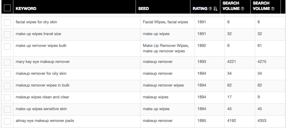
Task: Check the 'makeup wipes clean and clear' row
Action: click(x=7, y=98)
